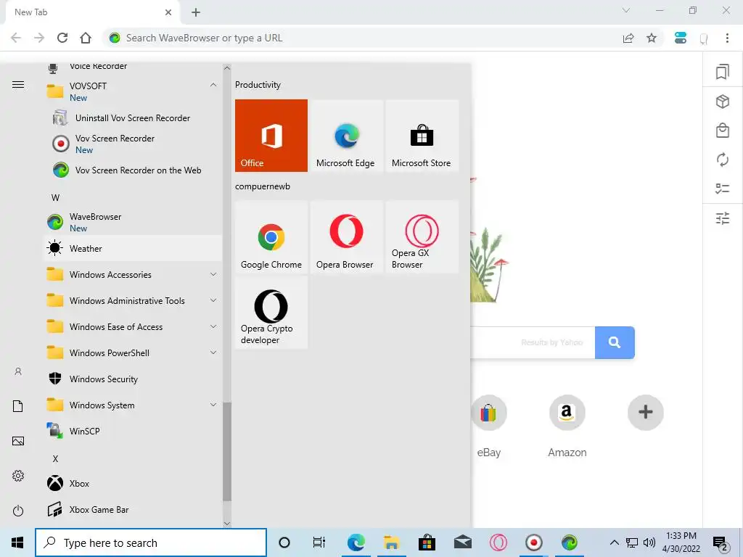The width and height of the screenshot is (743, 557).
Task: Open the Opera Browser tile
Action: point(346,237)
